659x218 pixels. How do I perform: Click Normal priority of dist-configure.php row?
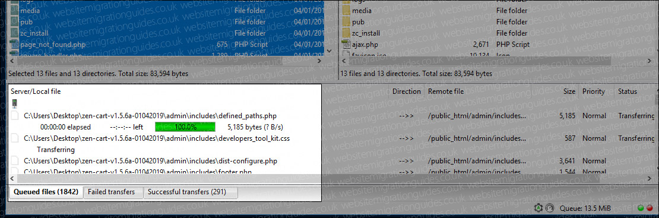(594, 160)
